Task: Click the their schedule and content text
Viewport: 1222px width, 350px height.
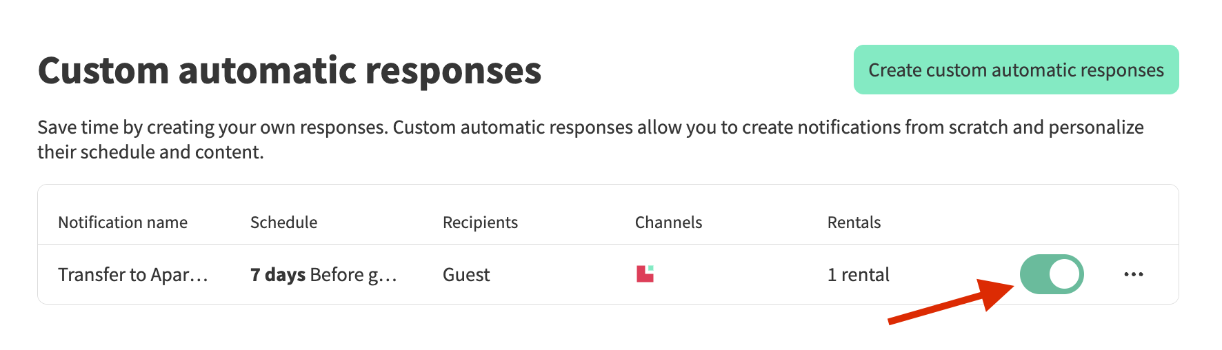Action: (150, 152)
